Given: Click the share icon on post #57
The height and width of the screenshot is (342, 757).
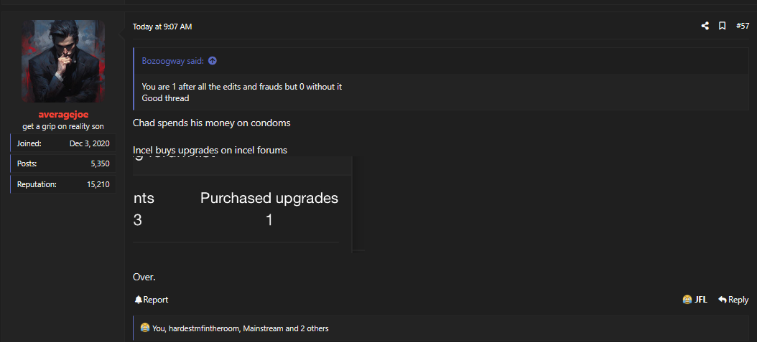Looking at the screenshot, I should (x=705, y=26).
